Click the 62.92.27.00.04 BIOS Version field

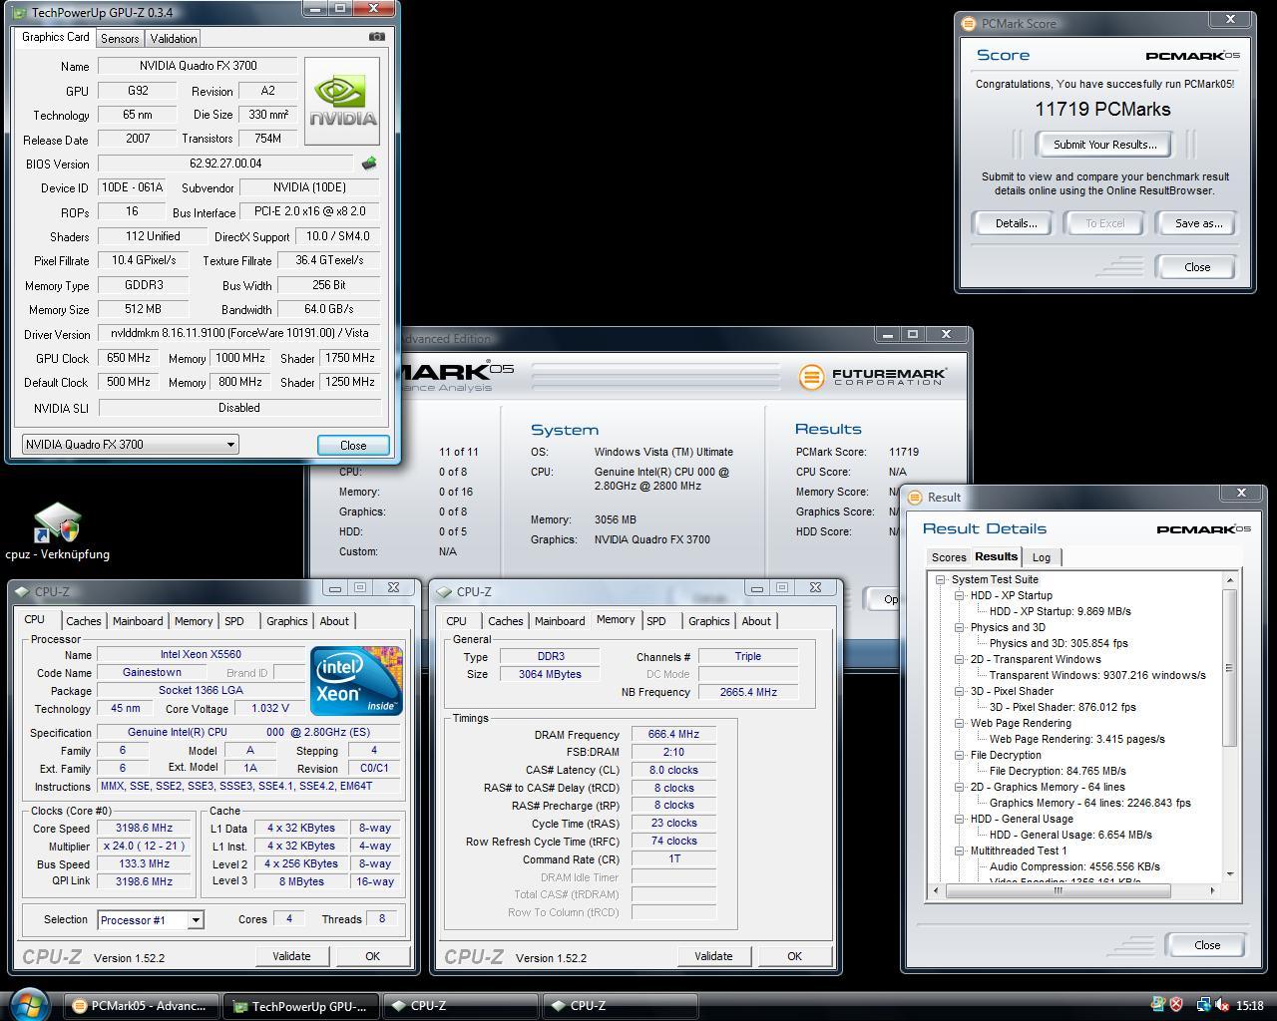tap(225, 164)
